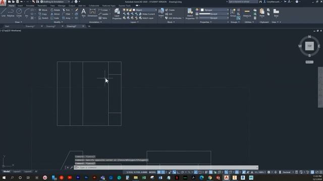Screen dimensions: 323x181
Task: Toggle object snap in status bar
Action: tap(200, 172)
